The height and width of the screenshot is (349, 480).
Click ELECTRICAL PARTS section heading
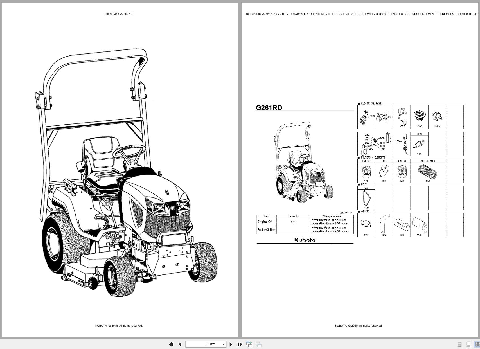coord(372,103)
